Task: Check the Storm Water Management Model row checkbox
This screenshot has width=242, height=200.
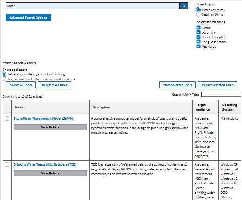Action: (7, 119)
